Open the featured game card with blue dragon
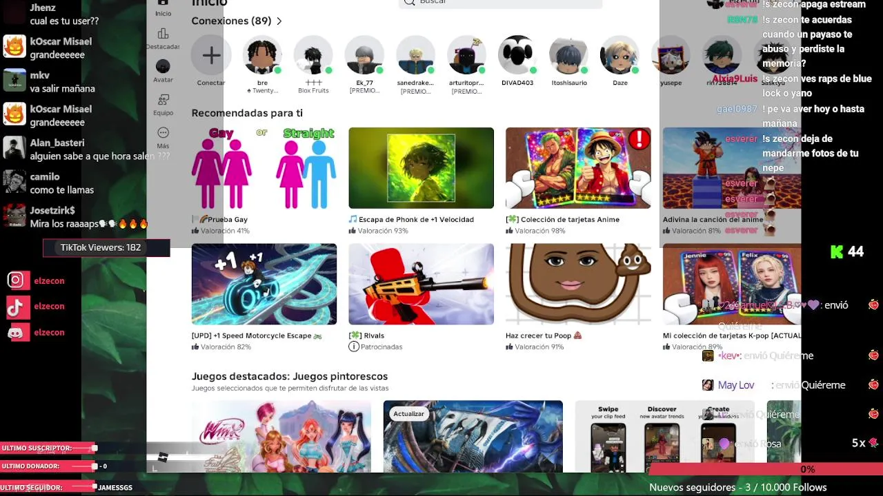The image size is (883, 496). coord(473,436)
